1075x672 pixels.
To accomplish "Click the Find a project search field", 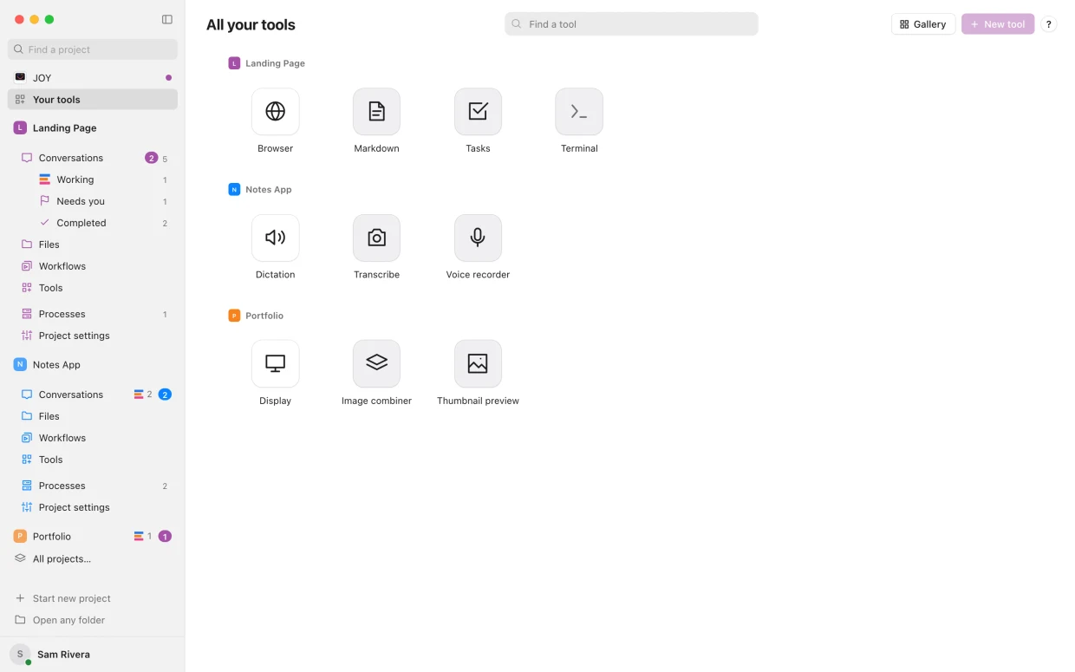I will (93, 49).
